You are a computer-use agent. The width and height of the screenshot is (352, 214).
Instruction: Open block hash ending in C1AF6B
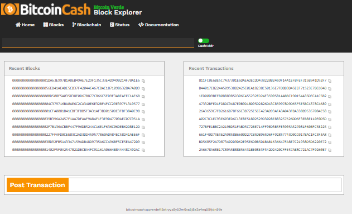76,96
